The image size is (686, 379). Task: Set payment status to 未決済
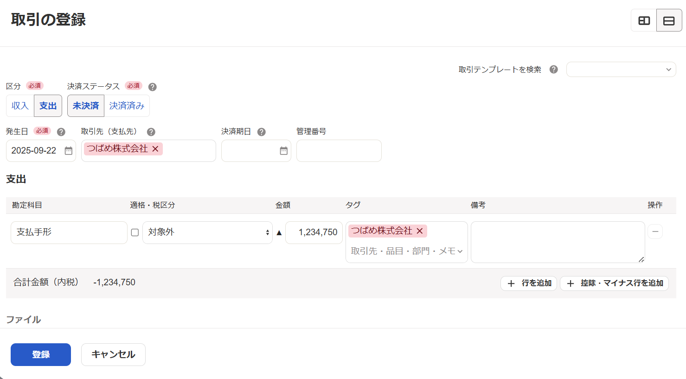point(86,106)
